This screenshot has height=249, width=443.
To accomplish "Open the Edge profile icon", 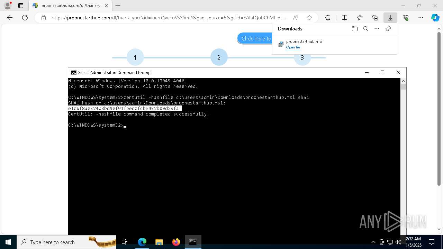I will [8, 6].
